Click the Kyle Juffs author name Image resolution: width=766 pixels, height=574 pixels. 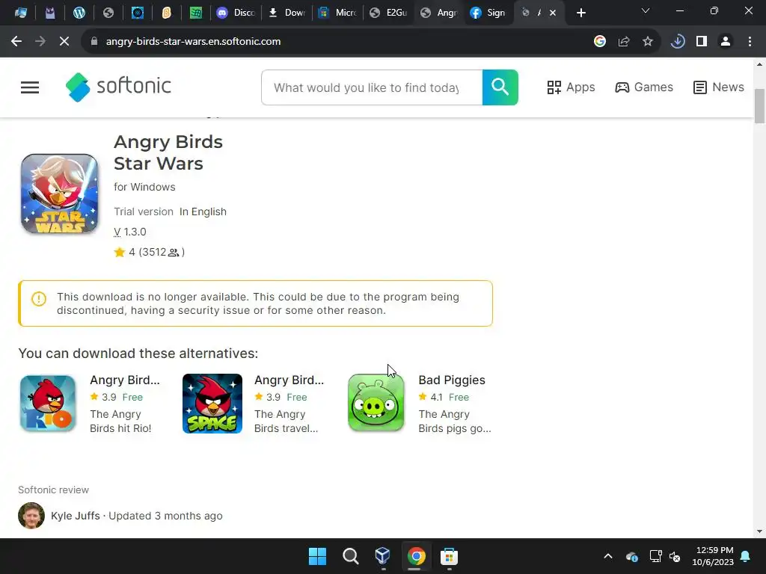(x=76, y=516)
